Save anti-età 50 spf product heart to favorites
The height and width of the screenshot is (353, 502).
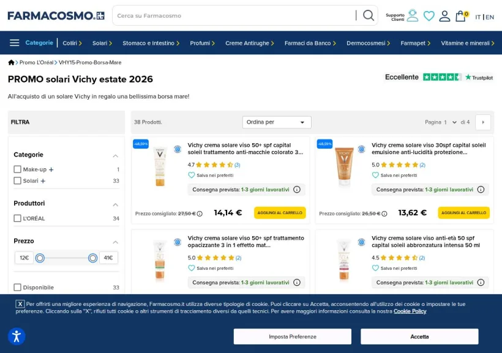(375, 268)
